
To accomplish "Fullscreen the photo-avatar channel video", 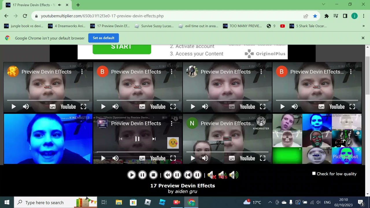I will point(262,107).
